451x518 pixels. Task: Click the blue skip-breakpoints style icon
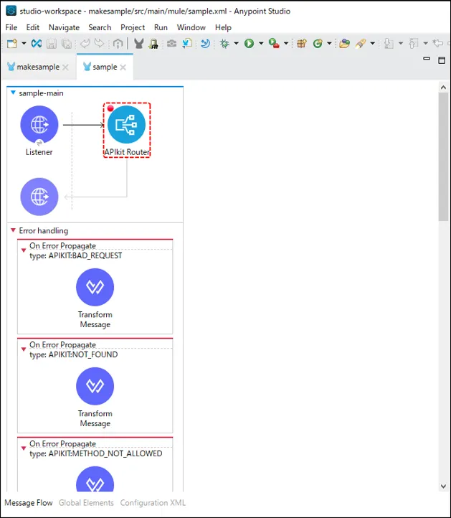(x=205, y=43)
